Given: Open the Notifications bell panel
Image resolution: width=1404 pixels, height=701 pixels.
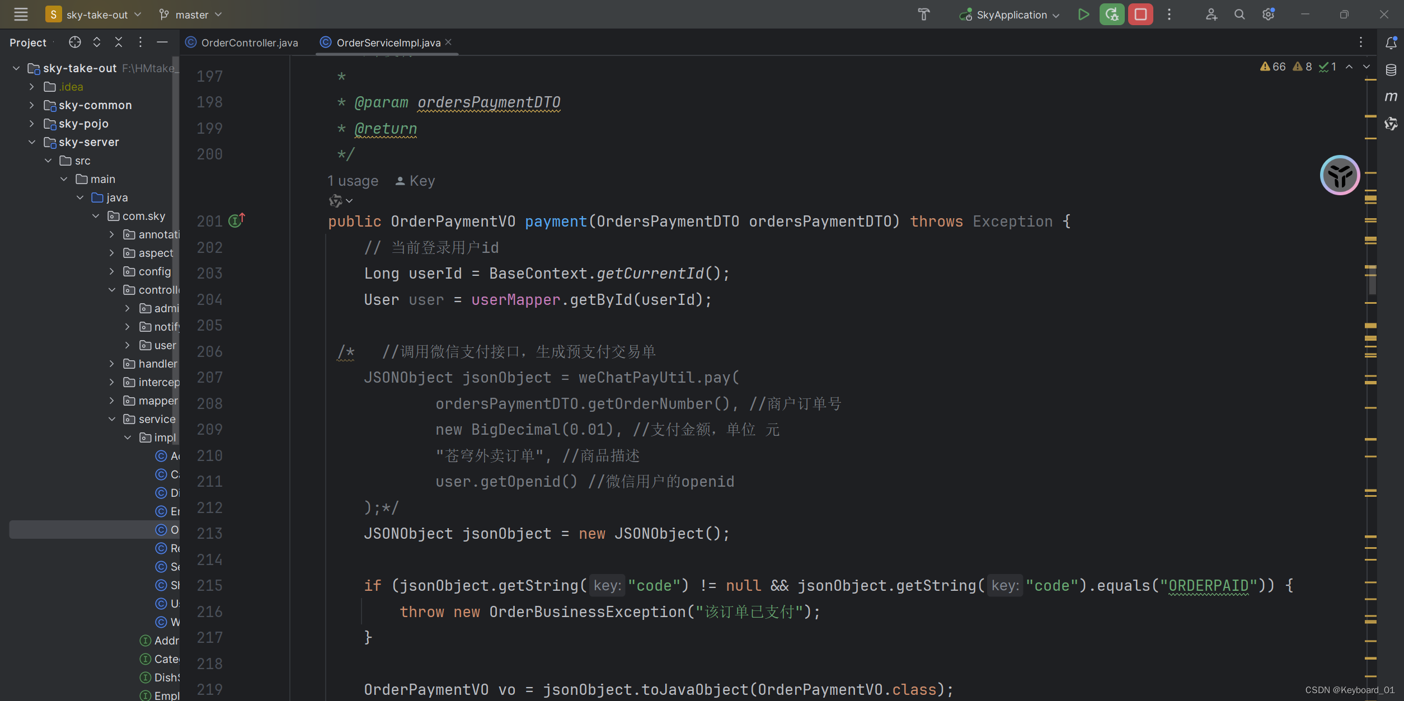Looking at the screenshot, I should click(x=1391, y=43).
